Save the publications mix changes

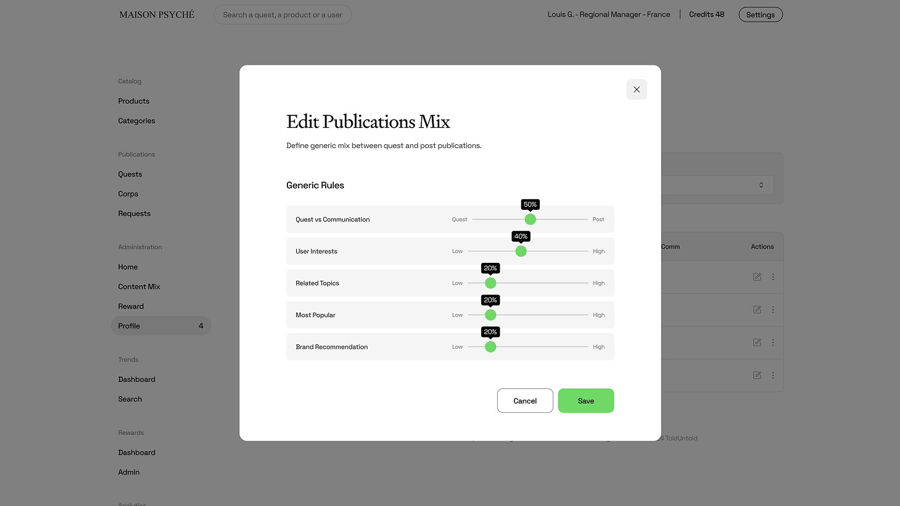[x=585, y=400]
